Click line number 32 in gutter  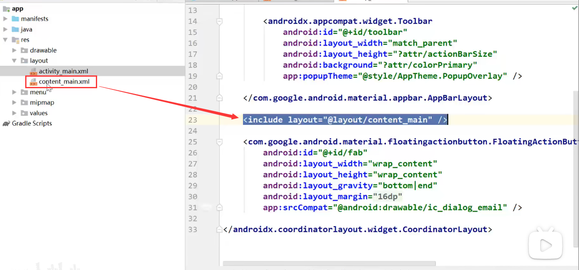192,218
